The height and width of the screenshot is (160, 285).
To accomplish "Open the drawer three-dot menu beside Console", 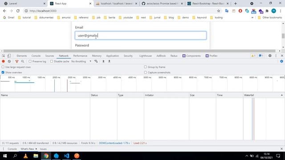I will [3, 149].
